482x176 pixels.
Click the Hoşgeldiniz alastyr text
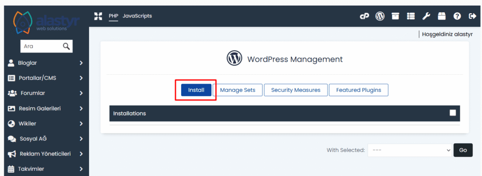(447, 34)
